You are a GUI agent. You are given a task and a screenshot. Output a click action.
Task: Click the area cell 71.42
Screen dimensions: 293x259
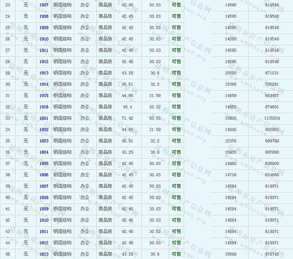coord(127,118)
